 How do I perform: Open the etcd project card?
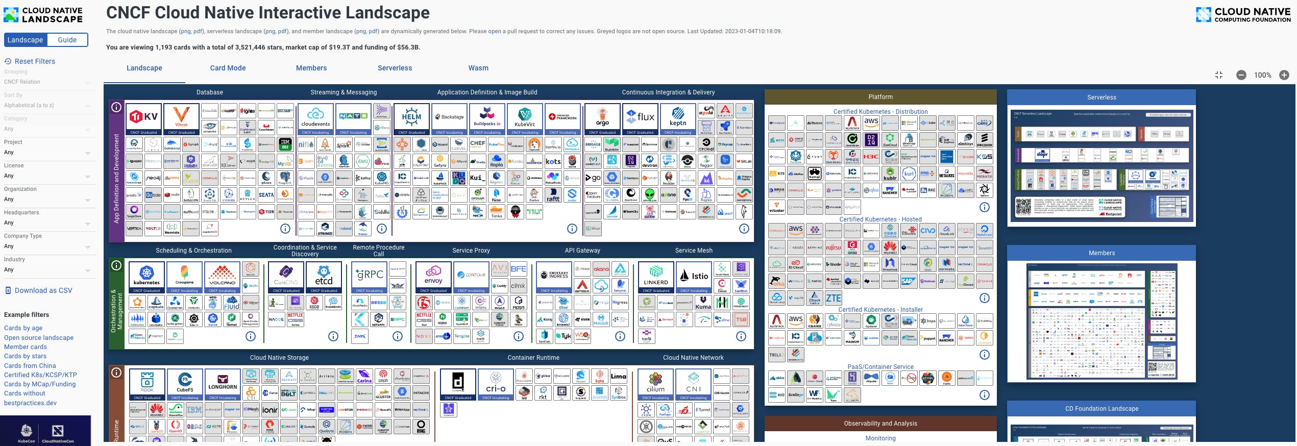tap(324, 278)
